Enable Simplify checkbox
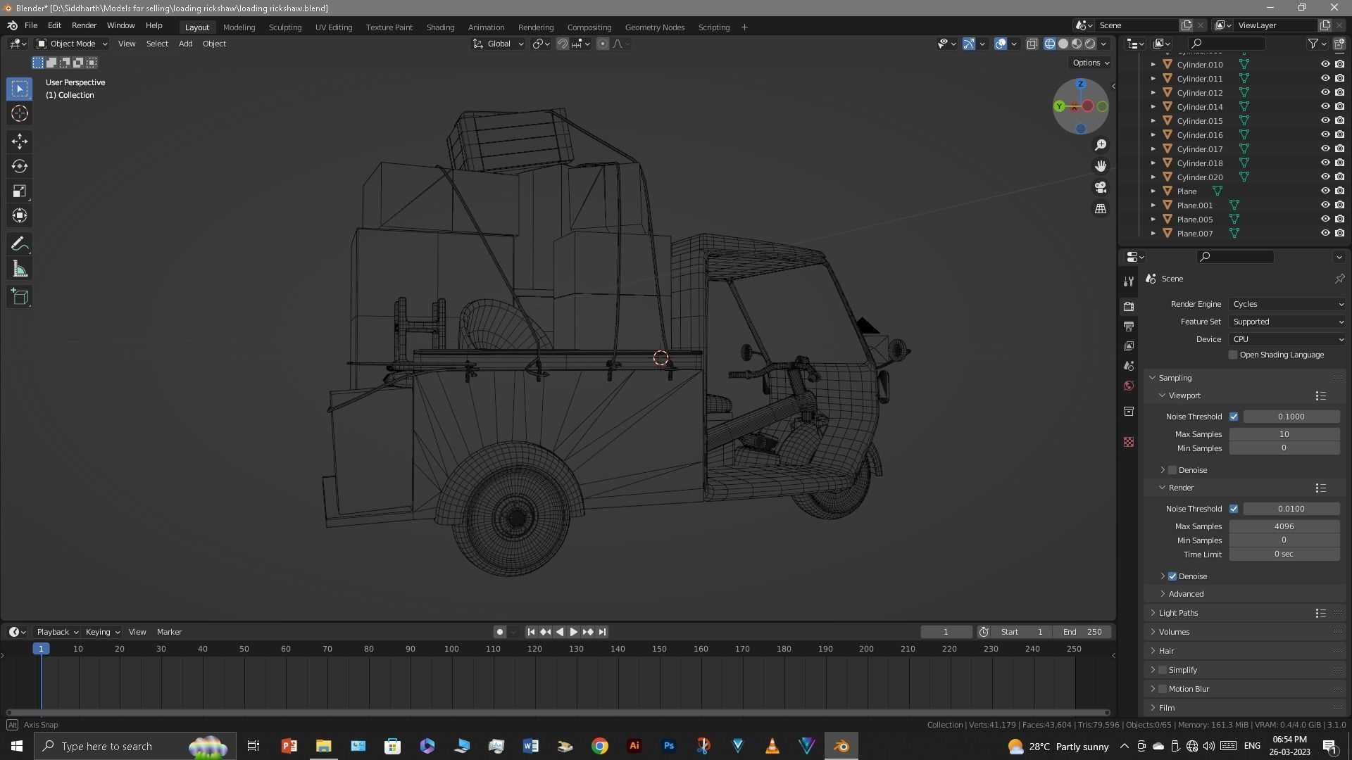This screenshot has width=1352, height=760. [1163, 670]
